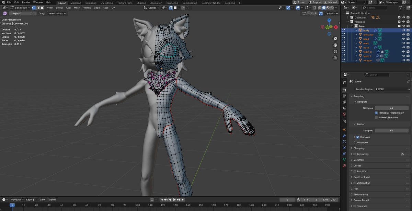Hide the chest fur object with its eye toggle
Image resolution: width=412 pixels, height=211 pixels.
tap(403, 35)
